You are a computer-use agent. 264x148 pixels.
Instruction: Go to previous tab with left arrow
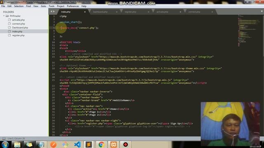51,12
